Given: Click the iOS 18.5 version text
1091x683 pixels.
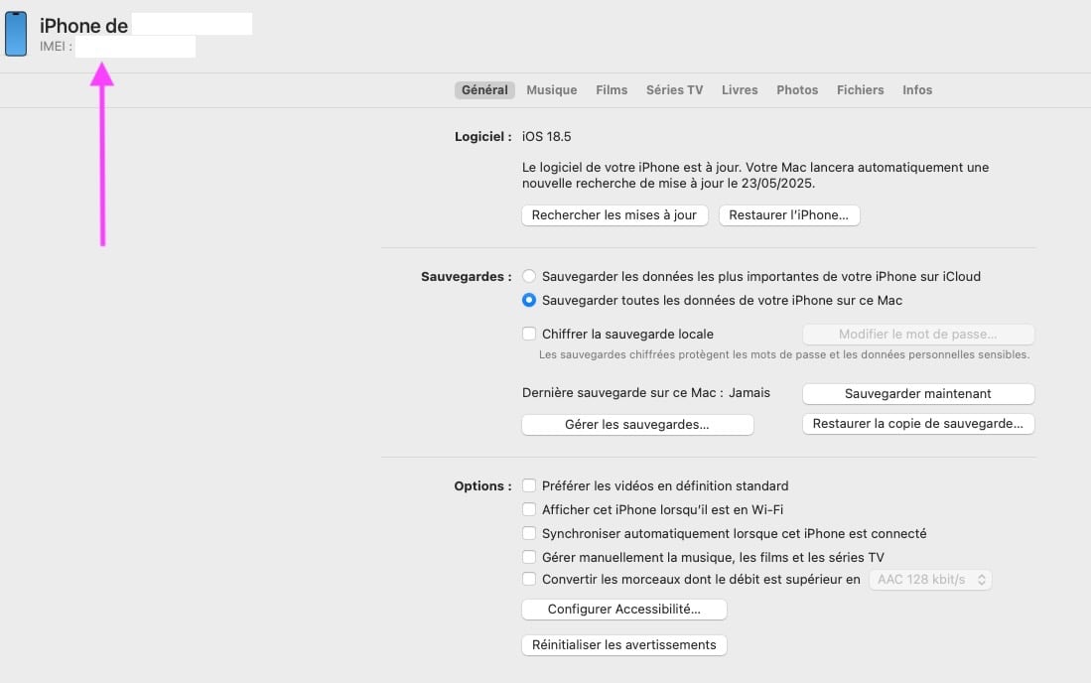Looking at the screenshot, I should 546,136.
